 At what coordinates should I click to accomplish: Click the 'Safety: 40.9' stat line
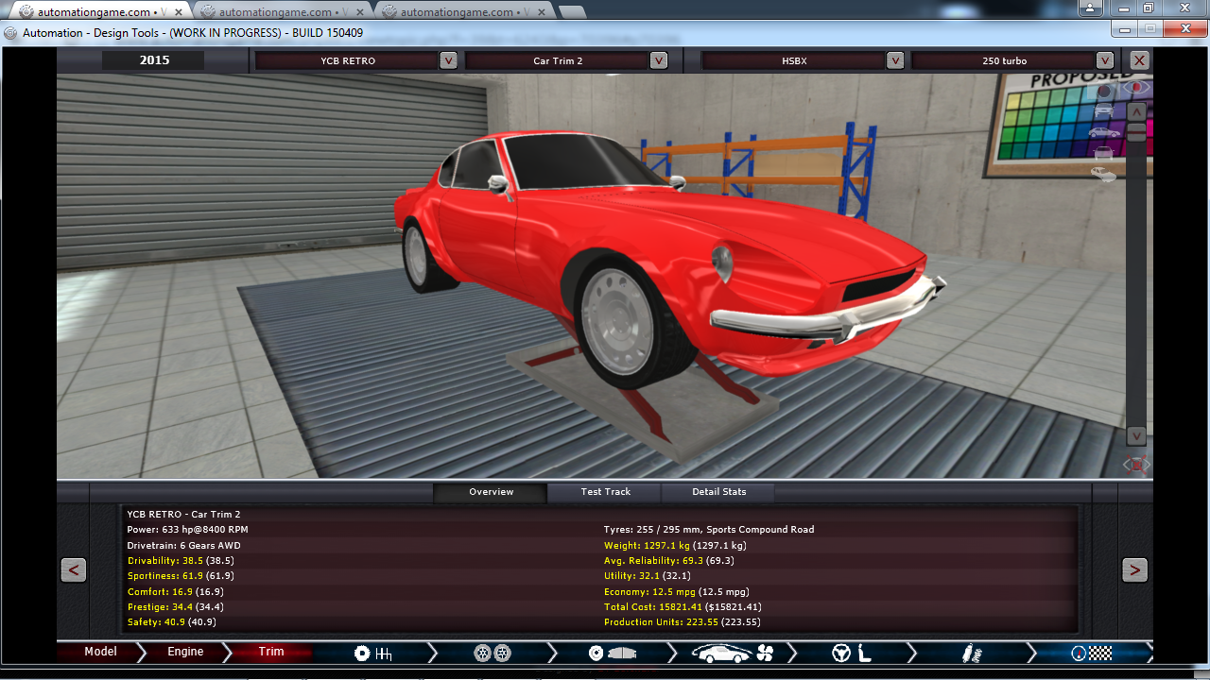(x=171, y=621)
